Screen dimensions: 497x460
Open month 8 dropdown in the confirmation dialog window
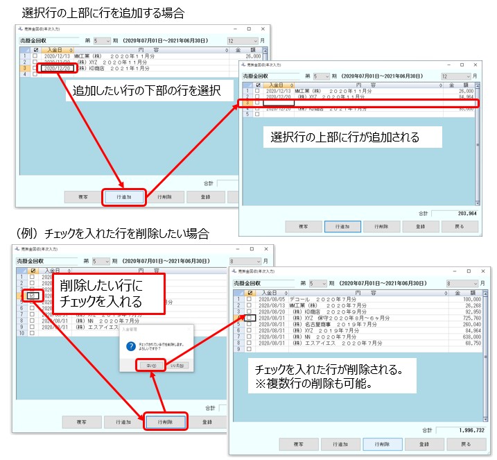point(245,262)
